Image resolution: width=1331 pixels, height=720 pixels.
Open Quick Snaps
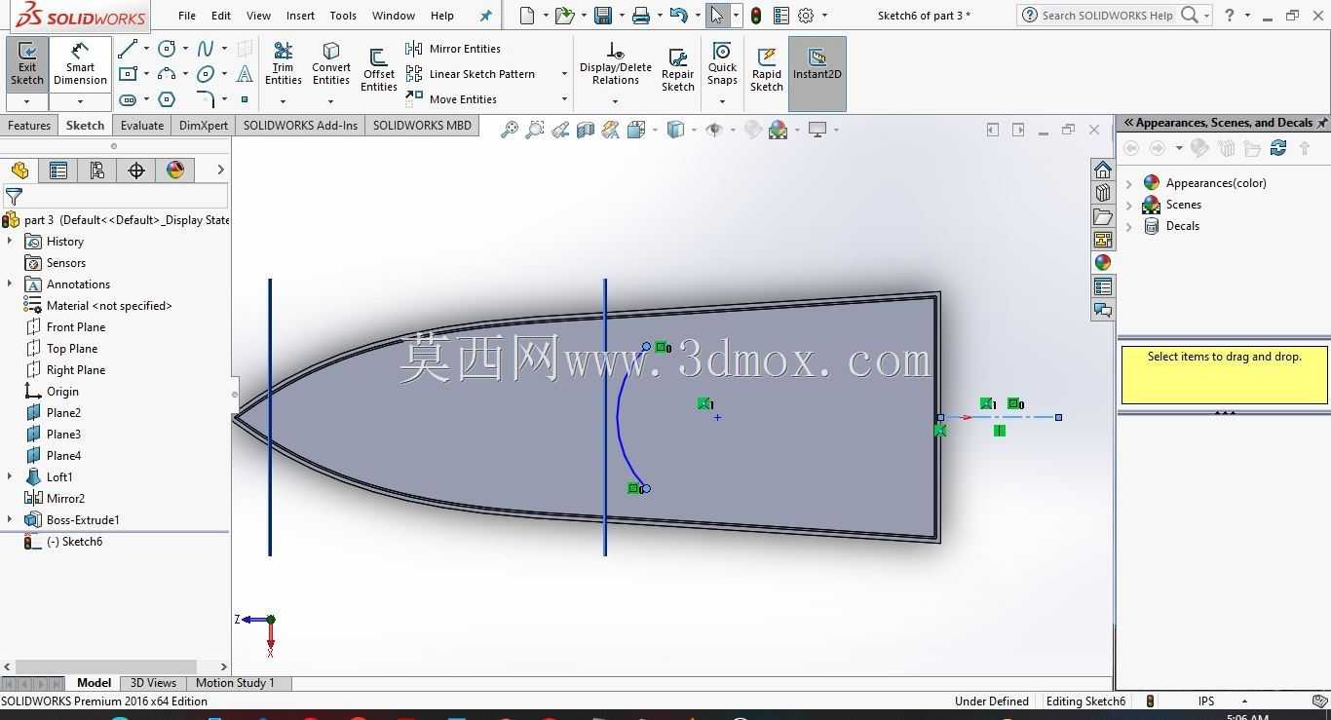click(722, 64)
